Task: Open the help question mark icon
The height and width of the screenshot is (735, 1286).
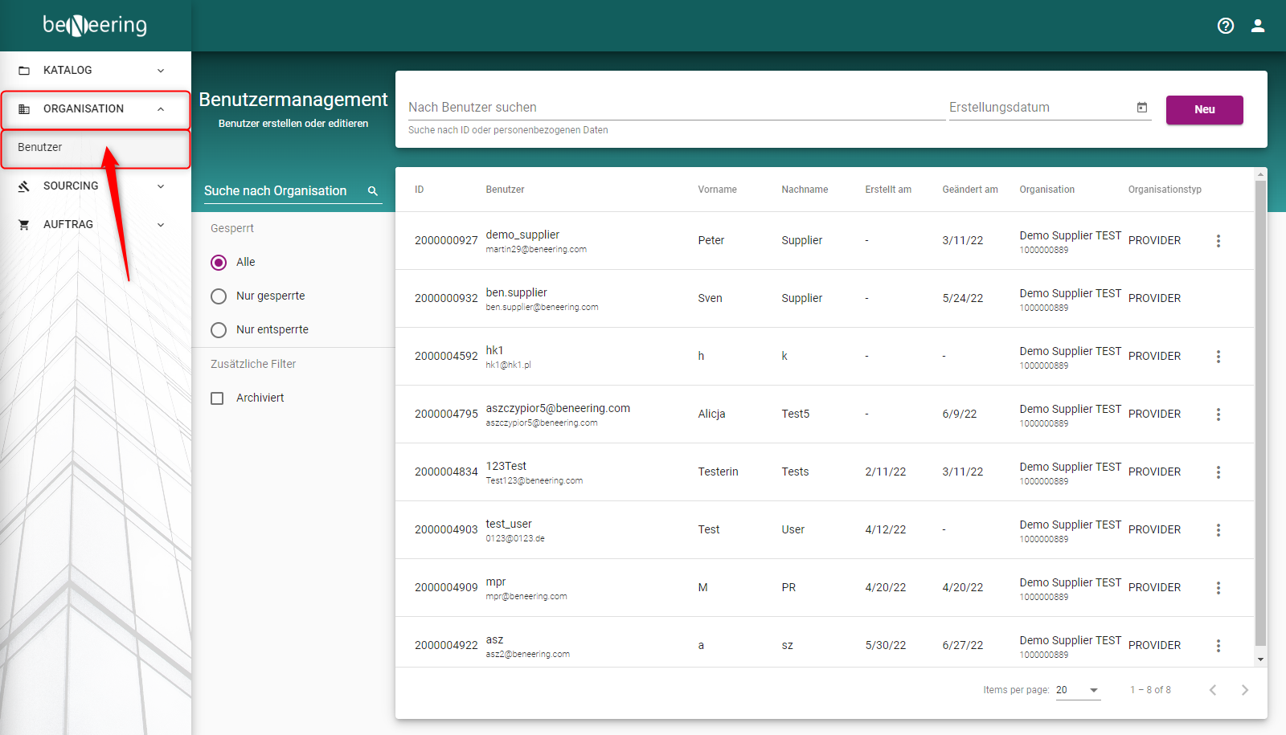Action: click(x=1225, y=26)
